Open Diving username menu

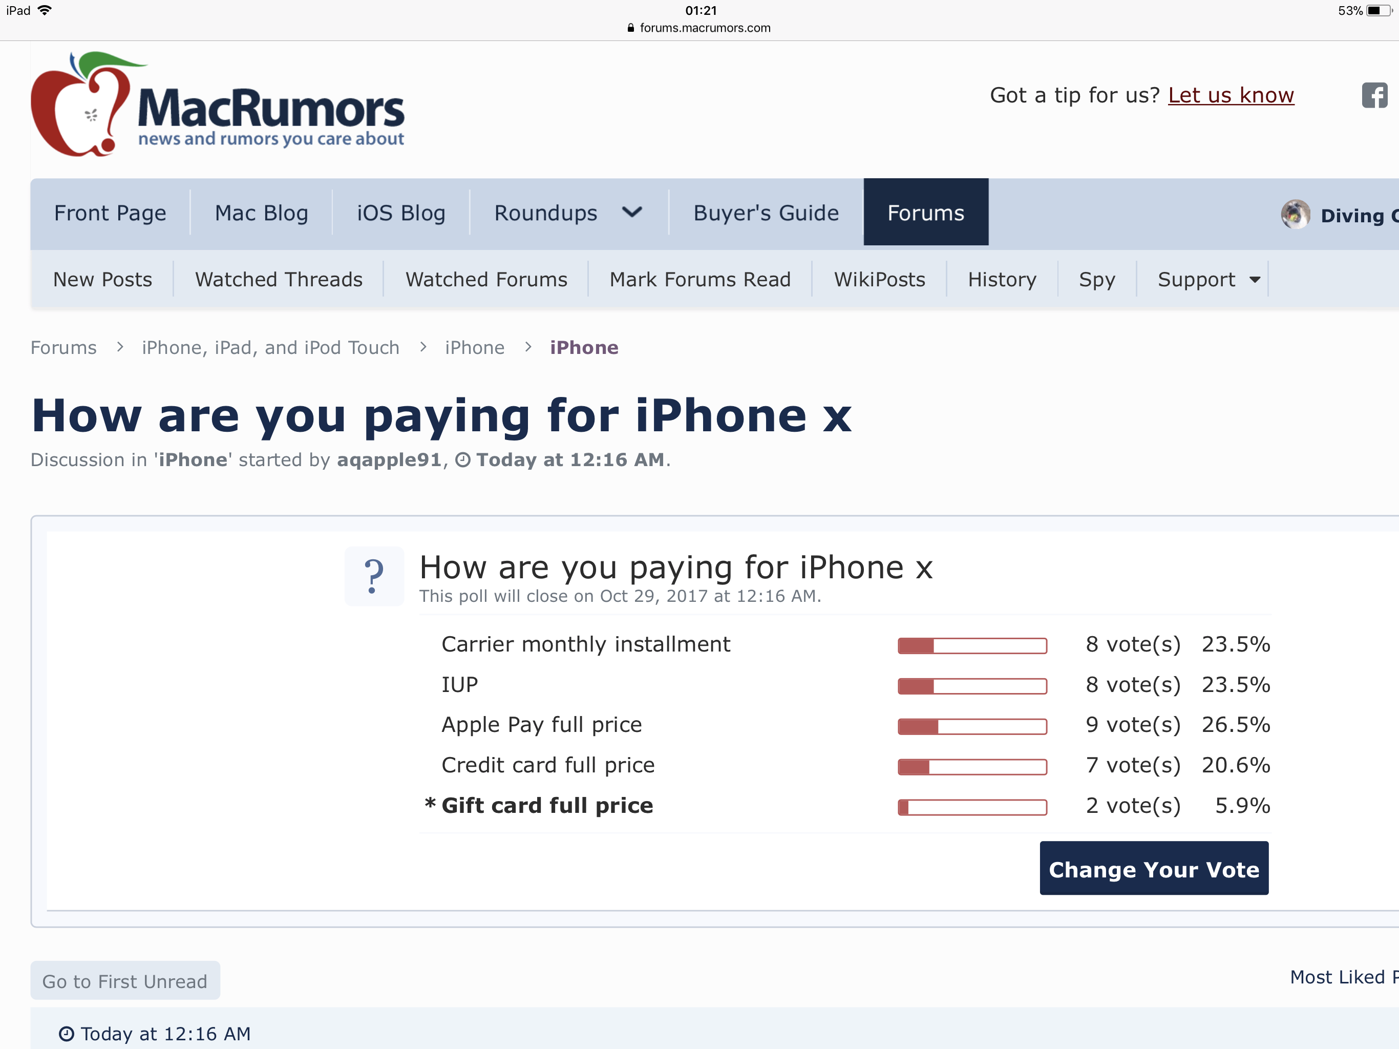click(1360, 216)
